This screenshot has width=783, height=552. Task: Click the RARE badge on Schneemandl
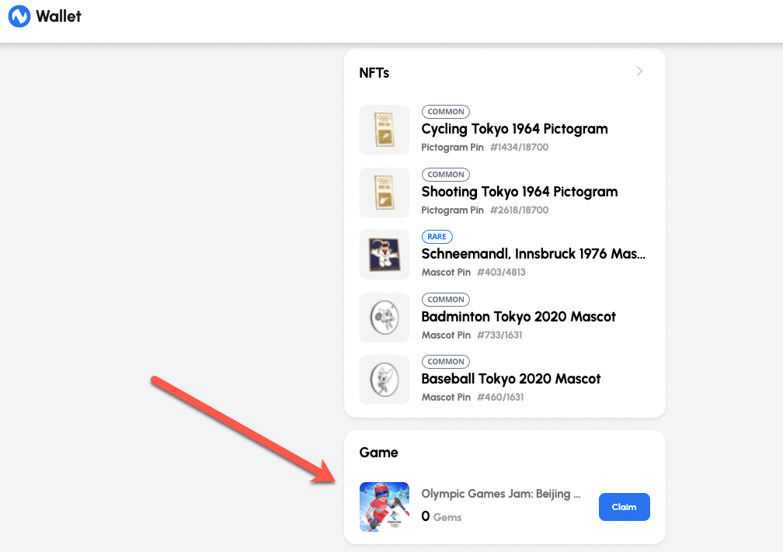point(437,237)
